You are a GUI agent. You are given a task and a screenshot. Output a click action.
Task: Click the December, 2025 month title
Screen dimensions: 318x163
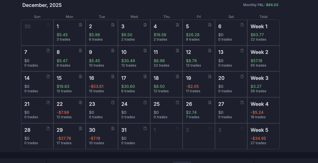pos(42,5)
